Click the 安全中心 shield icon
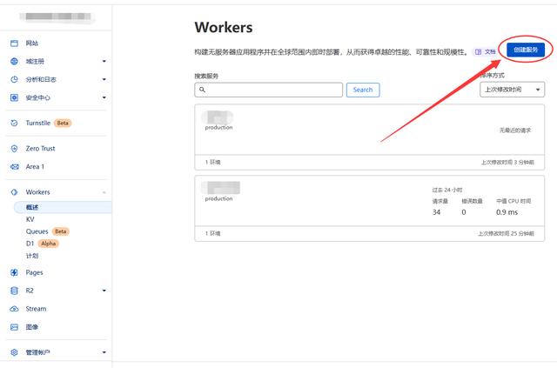Image resolution: width=557 pixels, height=368 pixels. [14, 97]
